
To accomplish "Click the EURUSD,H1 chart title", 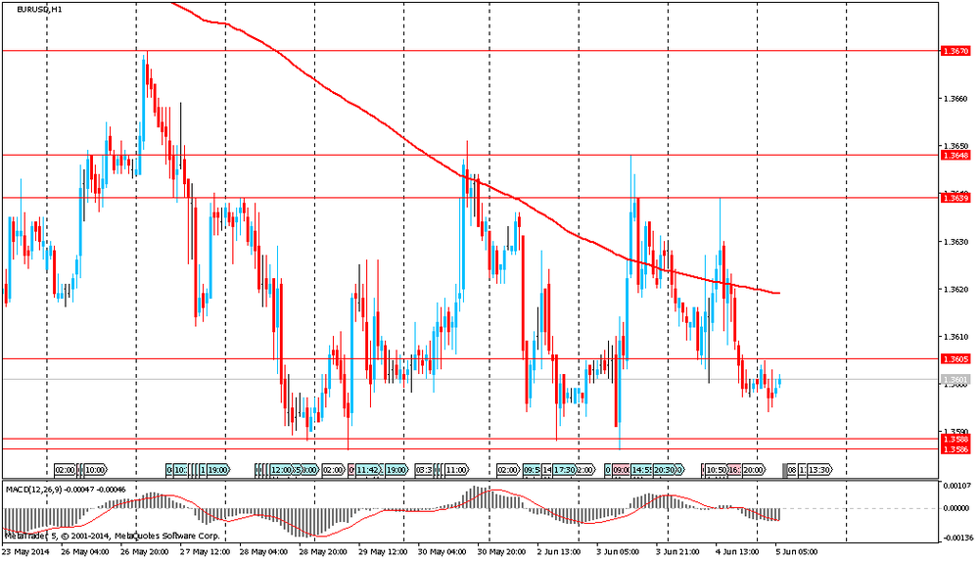I will point(34,9).
